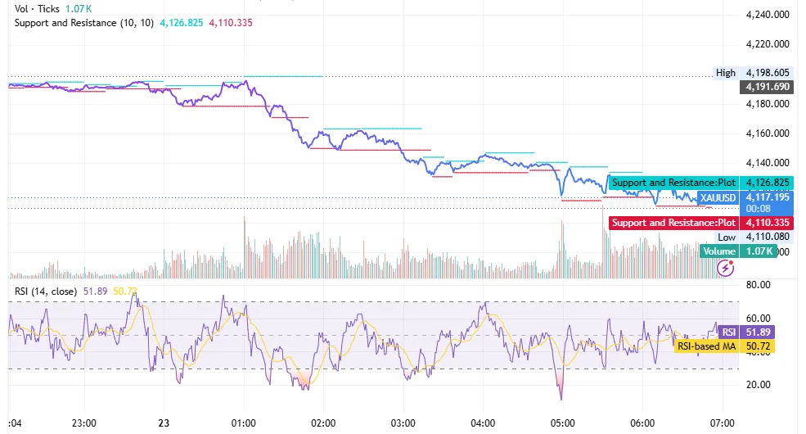Click the teal resistance value 4,126.825 in legend
Image resolution: width=806 pixels, height=434 pixels.
[x=182, y=23]
